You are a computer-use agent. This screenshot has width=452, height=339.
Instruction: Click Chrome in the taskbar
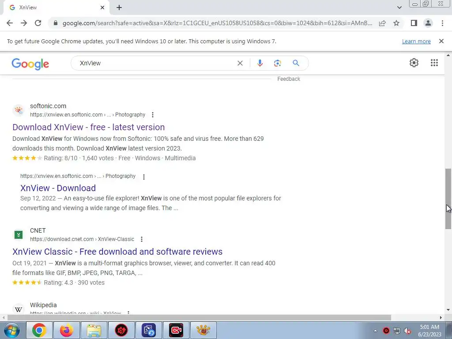pos(39,330)
